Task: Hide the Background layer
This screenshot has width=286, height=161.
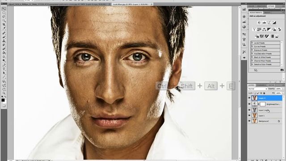Action: [x=249, y=121]
